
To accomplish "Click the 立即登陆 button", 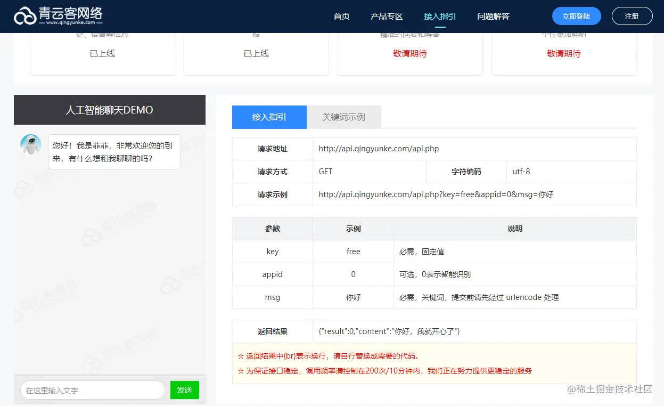I will point(577,16).
